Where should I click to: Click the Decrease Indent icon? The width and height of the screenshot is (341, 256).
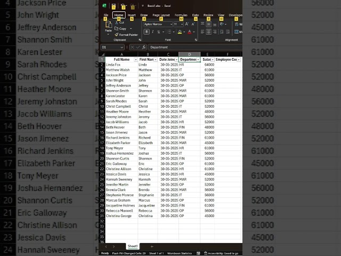pos(222,32)
